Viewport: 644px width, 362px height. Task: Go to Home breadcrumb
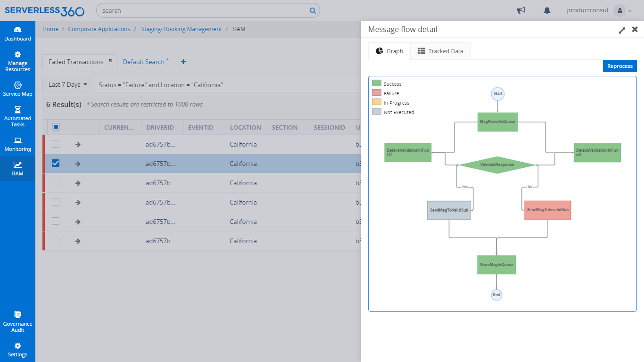point(50,29)
